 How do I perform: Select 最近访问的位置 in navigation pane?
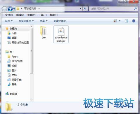point(20,43)
